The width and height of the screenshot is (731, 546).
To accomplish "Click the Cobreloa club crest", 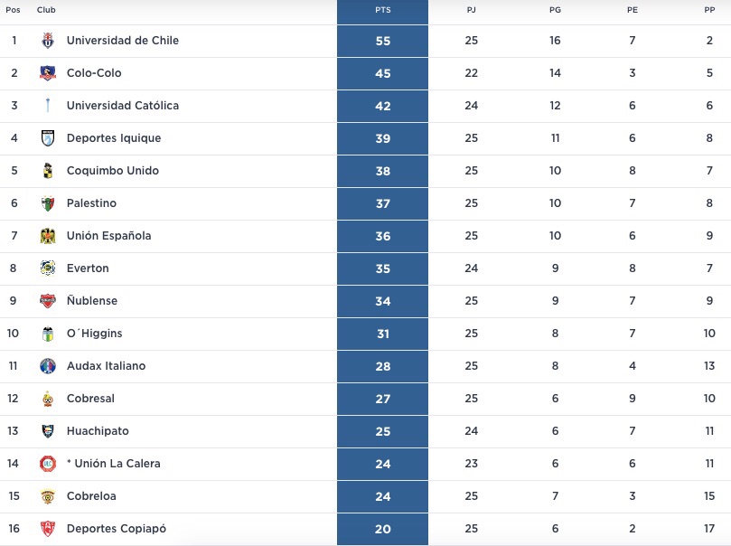I will [x=48, y=496].
